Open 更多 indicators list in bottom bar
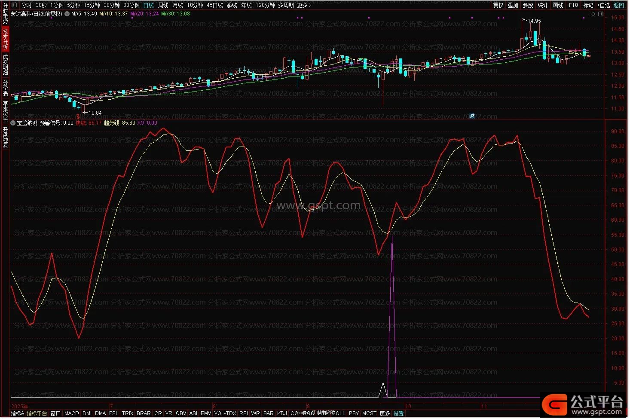 coord(385,413)
